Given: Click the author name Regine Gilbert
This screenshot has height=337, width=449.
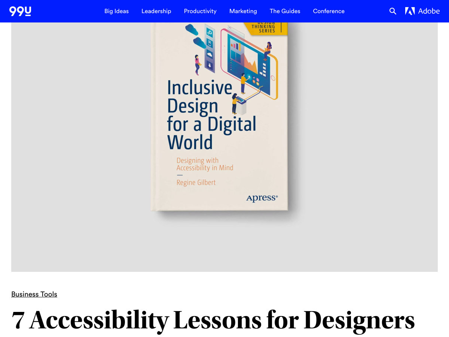Looking at the screenshot, I should 196,183.
